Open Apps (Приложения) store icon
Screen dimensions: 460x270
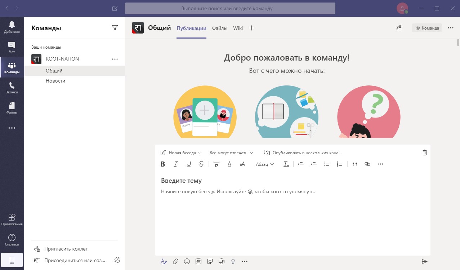click(x=12, y=220)
